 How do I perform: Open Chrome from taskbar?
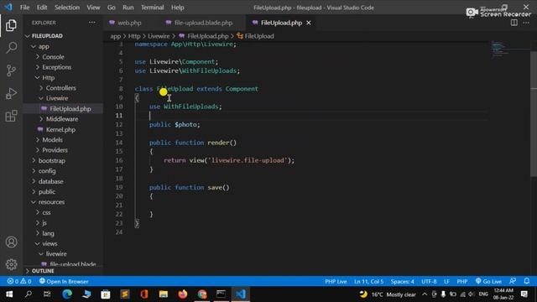click(202, 294)
